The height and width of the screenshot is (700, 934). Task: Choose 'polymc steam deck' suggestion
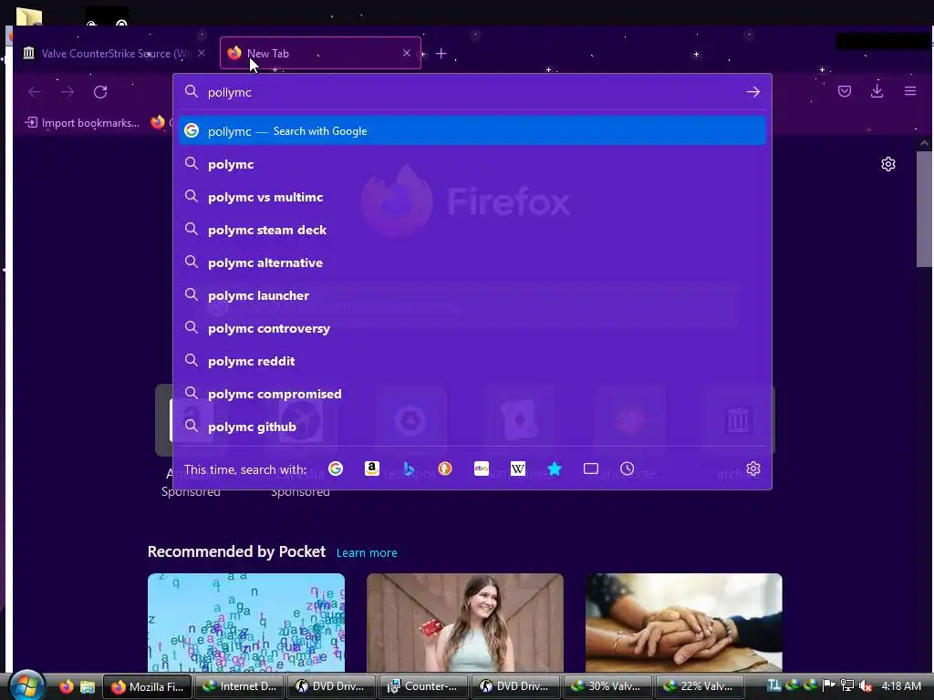tap(472, 230)
